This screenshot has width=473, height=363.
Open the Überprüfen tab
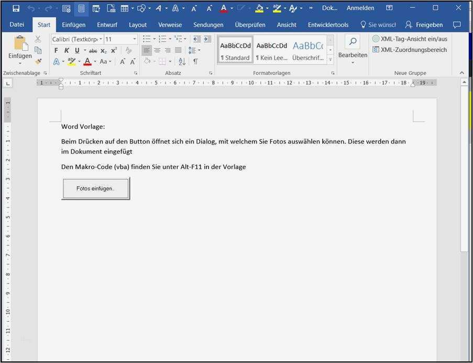250,25
